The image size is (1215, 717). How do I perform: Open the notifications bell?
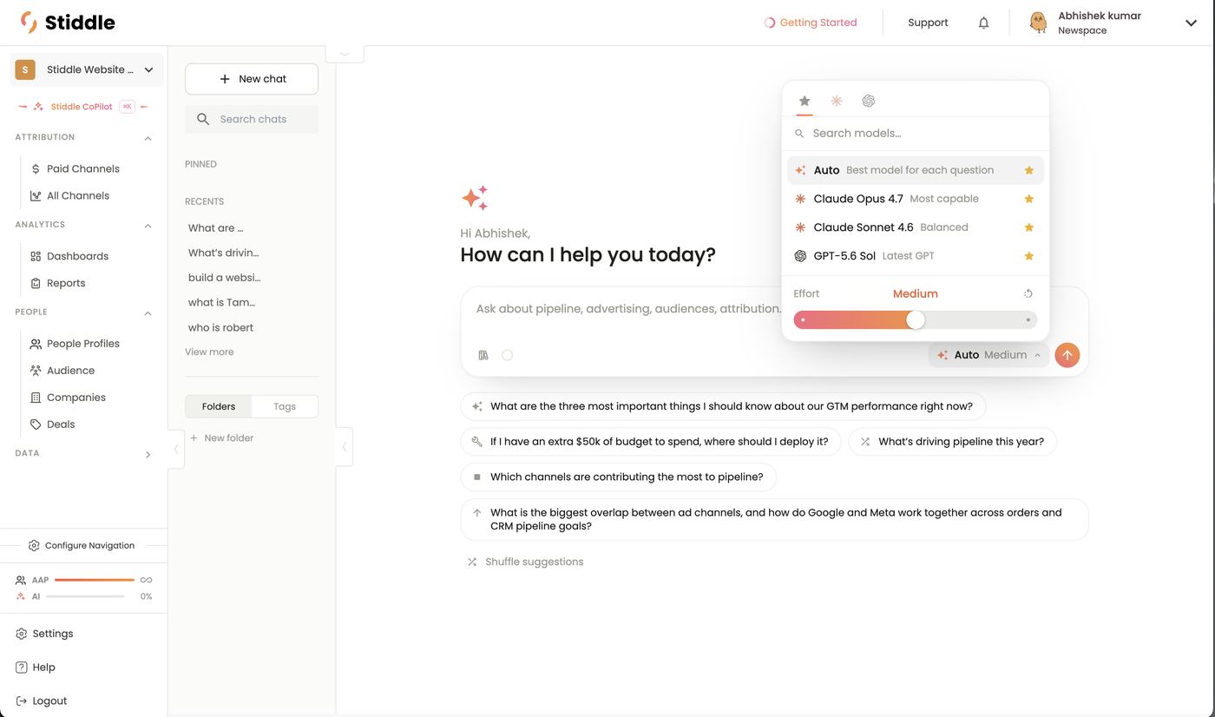(983, 23)
